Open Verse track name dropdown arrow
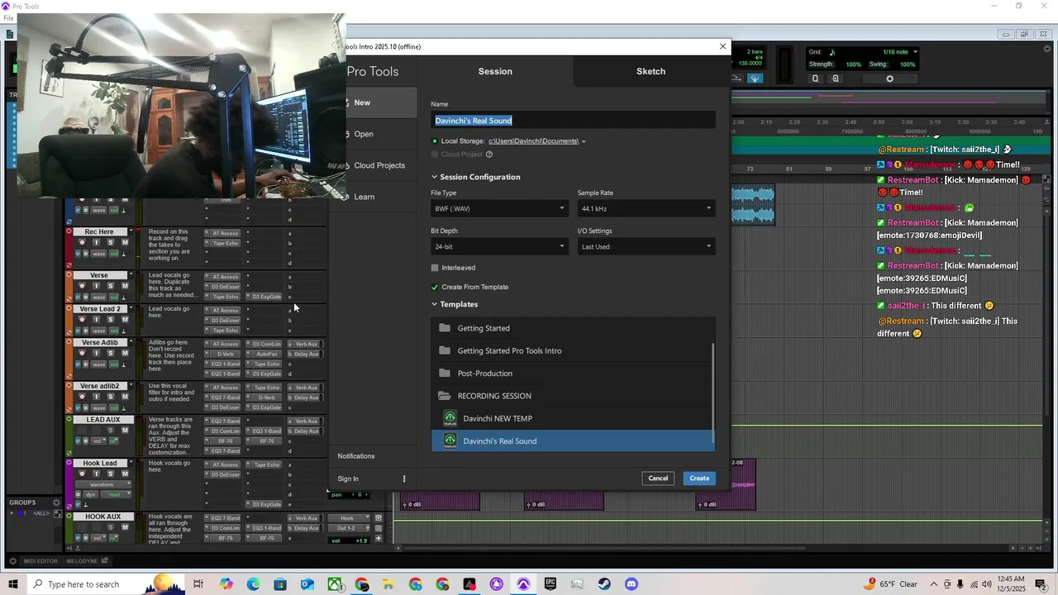 130,275
